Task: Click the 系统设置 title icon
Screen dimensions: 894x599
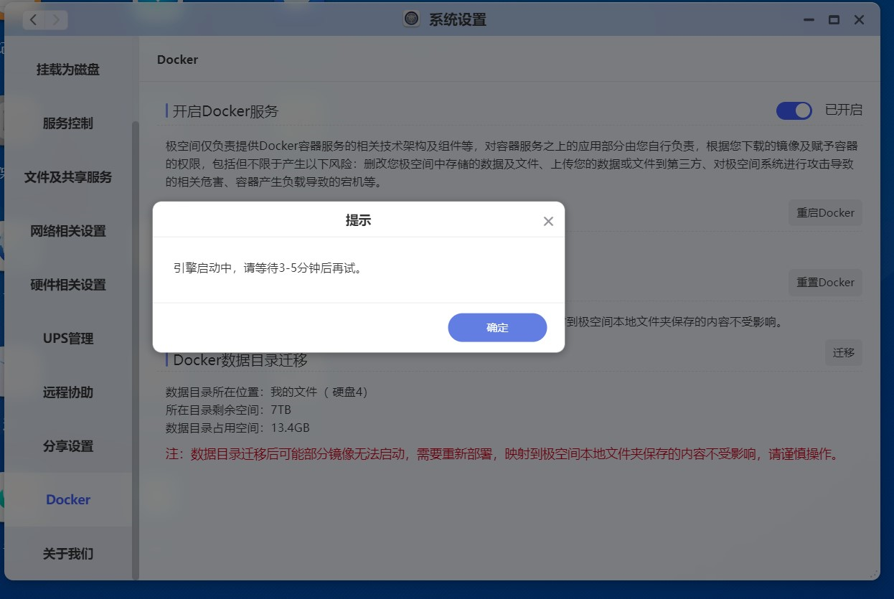Action: 411,19
